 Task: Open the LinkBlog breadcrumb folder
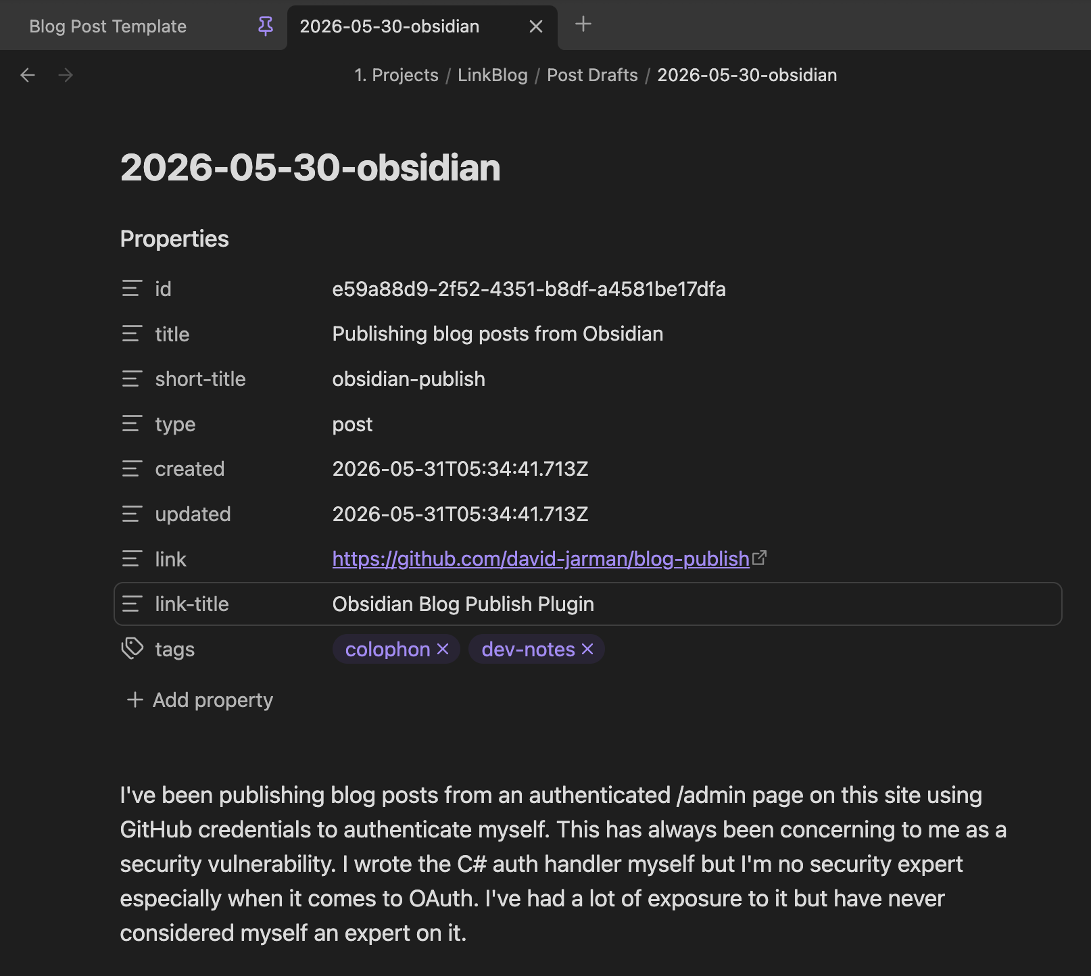coord(493,75)
